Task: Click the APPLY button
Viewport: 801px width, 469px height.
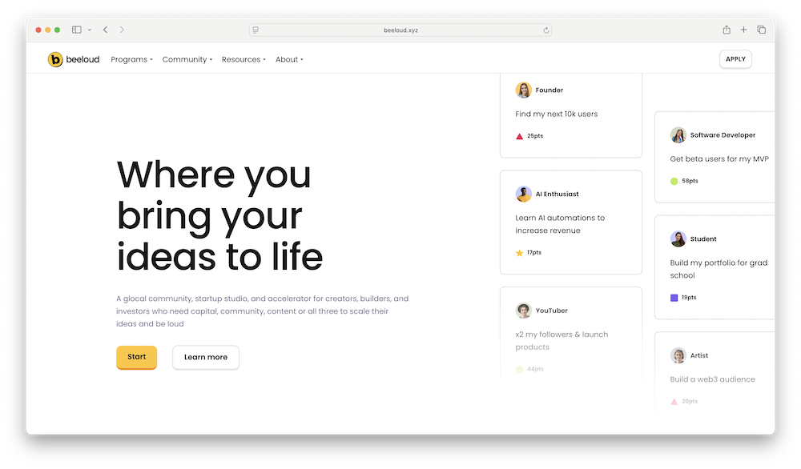Action: pyautogui.click(x=735, y=59)
